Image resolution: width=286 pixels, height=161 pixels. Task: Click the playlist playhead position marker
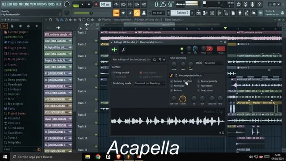coord(225,28)
